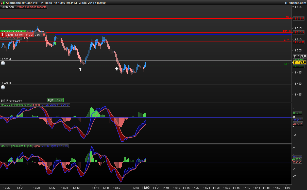
Task: Click Signal label in the lower MACD panel
Action: 37,146
